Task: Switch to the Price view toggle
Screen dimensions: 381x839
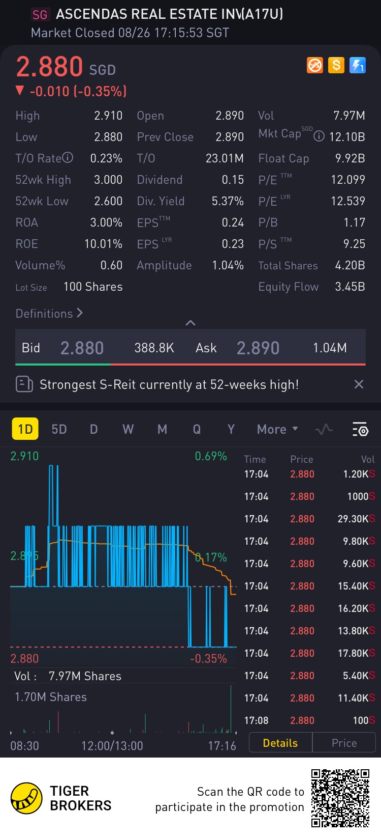Action: coord(344,743)
